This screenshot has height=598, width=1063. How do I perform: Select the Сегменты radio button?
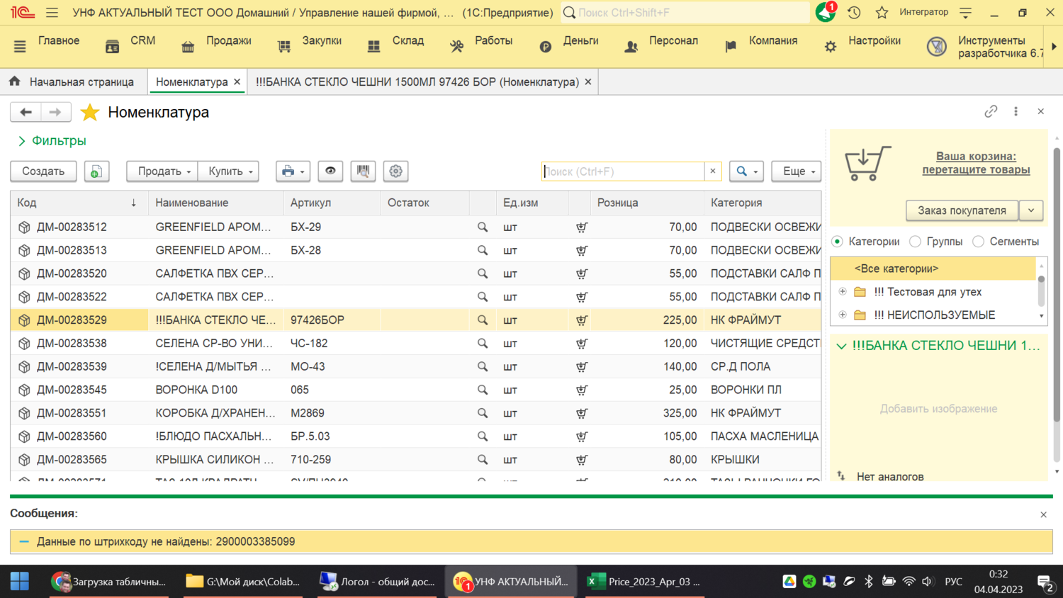tap(979, 242)
